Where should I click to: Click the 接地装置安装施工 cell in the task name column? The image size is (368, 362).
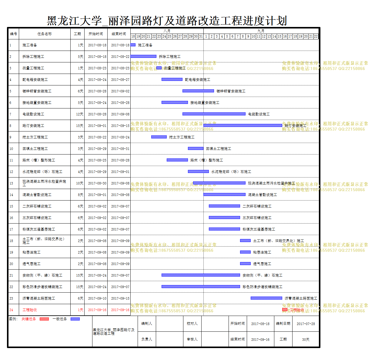(x=45, y=103)
